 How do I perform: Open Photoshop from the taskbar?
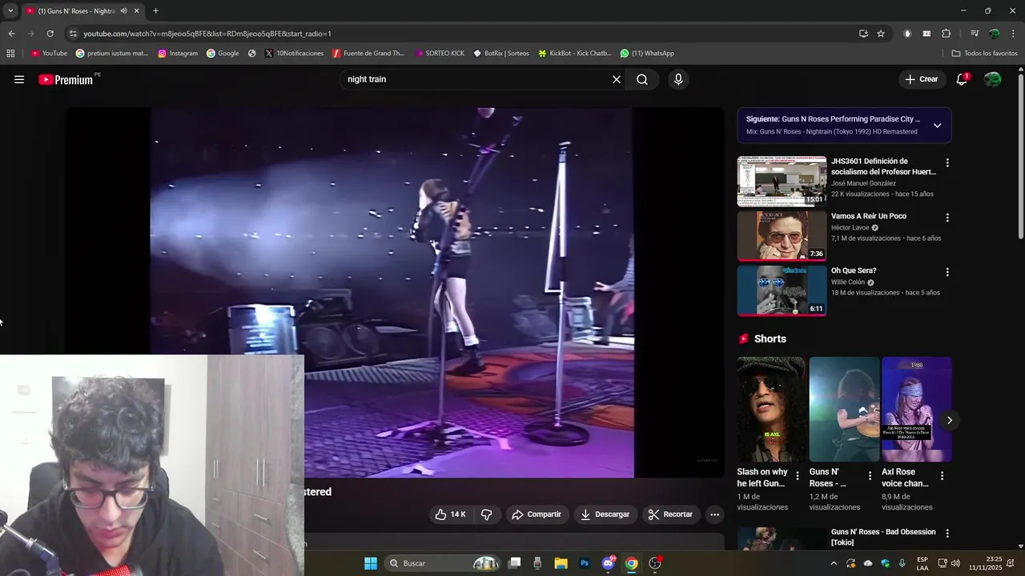pyautogui.click(x=585, y=563)
